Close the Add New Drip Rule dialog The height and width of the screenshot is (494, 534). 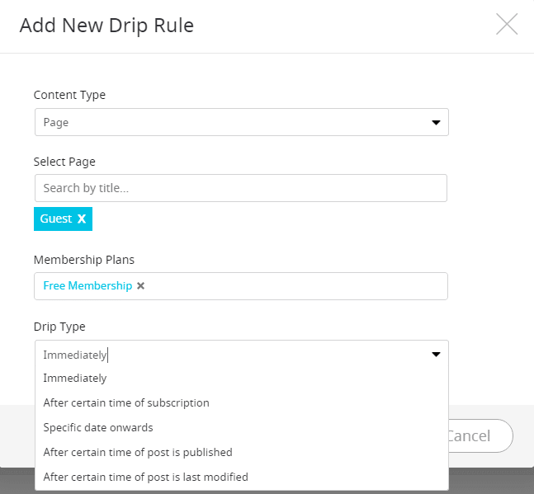tap(507, 24)
